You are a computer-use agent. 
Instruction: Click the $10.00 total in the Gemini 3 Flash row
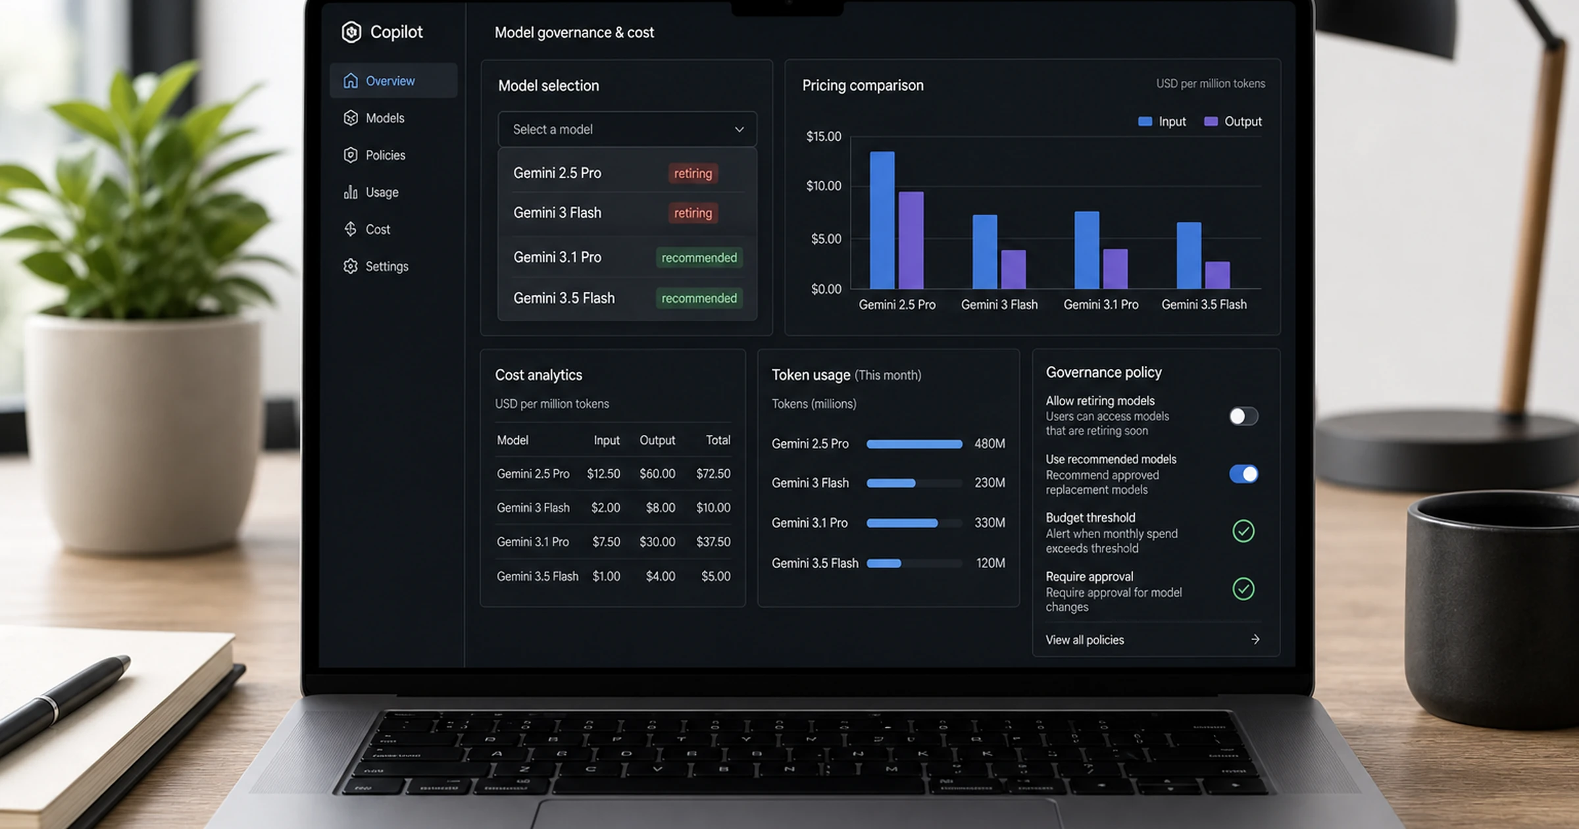tap(713, 508)
